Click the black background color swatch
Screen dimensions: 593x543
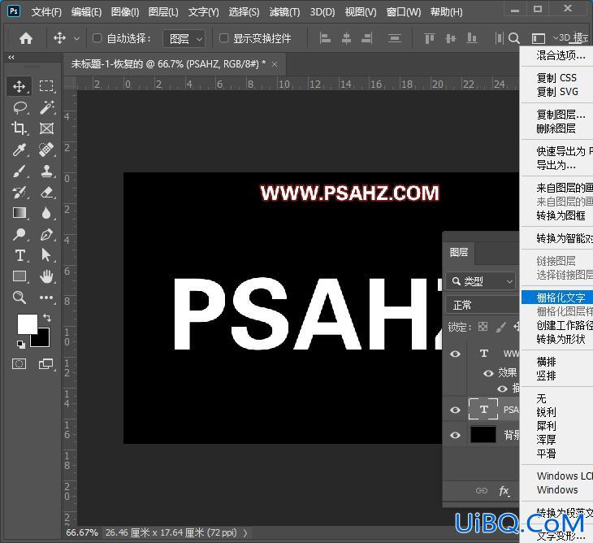[41, 339]
